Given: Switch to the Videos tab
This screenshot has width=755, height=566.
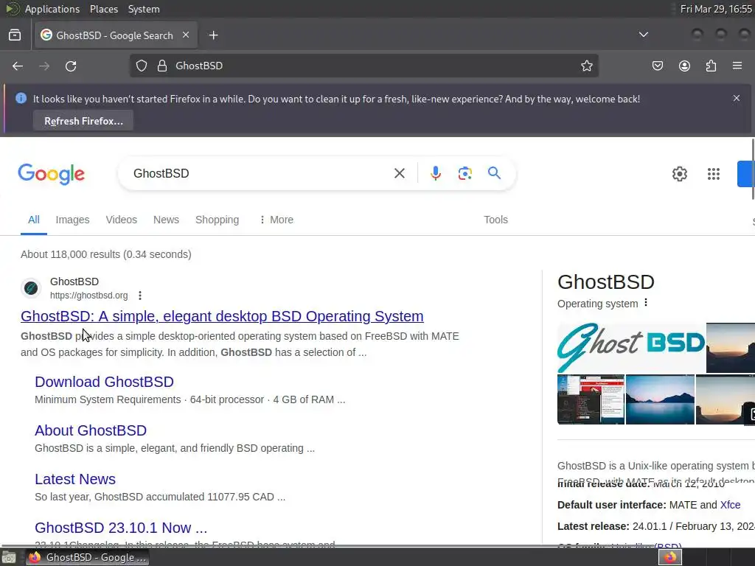Looking at the screenshot, I should coord(122,220).
